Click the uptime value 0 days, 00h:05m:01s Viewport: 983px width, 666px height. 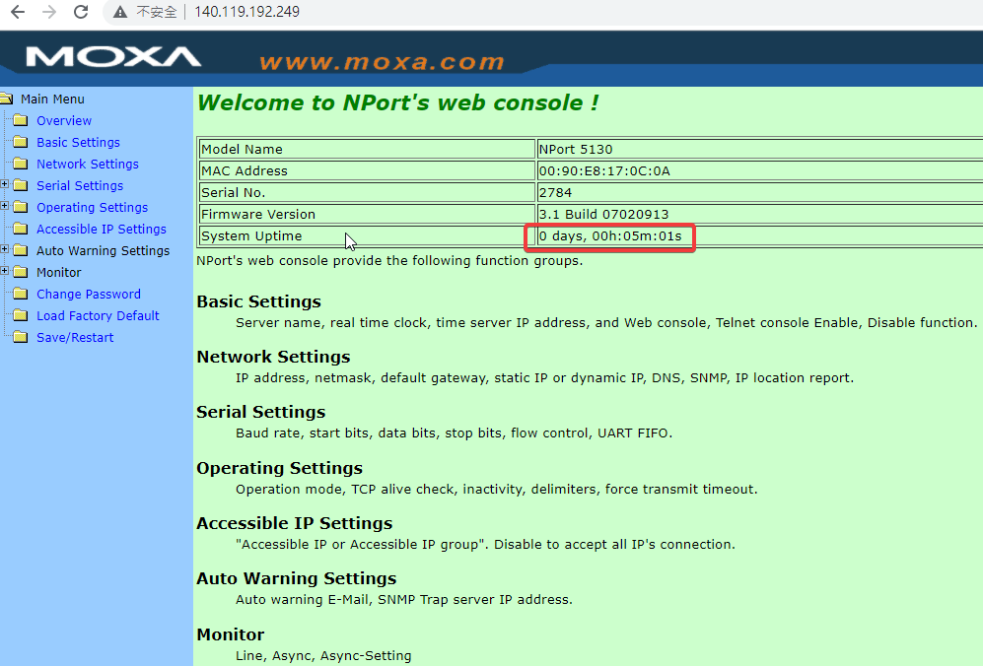point(610,236)
